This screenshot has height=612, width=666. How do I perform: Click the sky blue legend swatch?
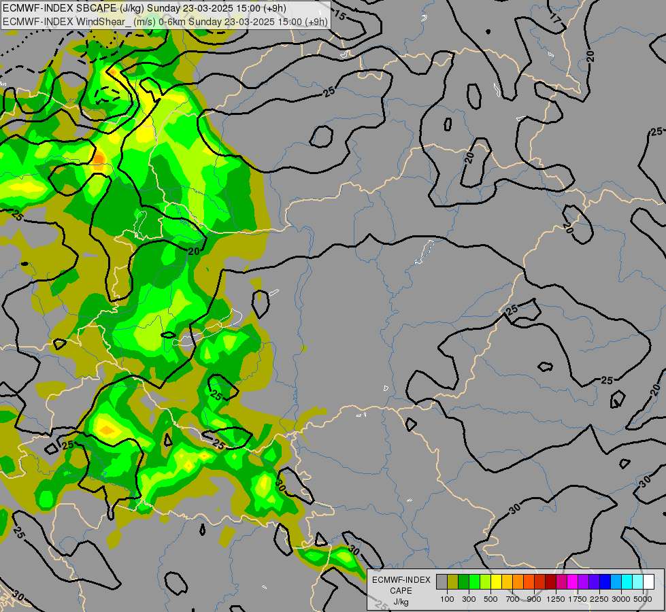point(616,582)
